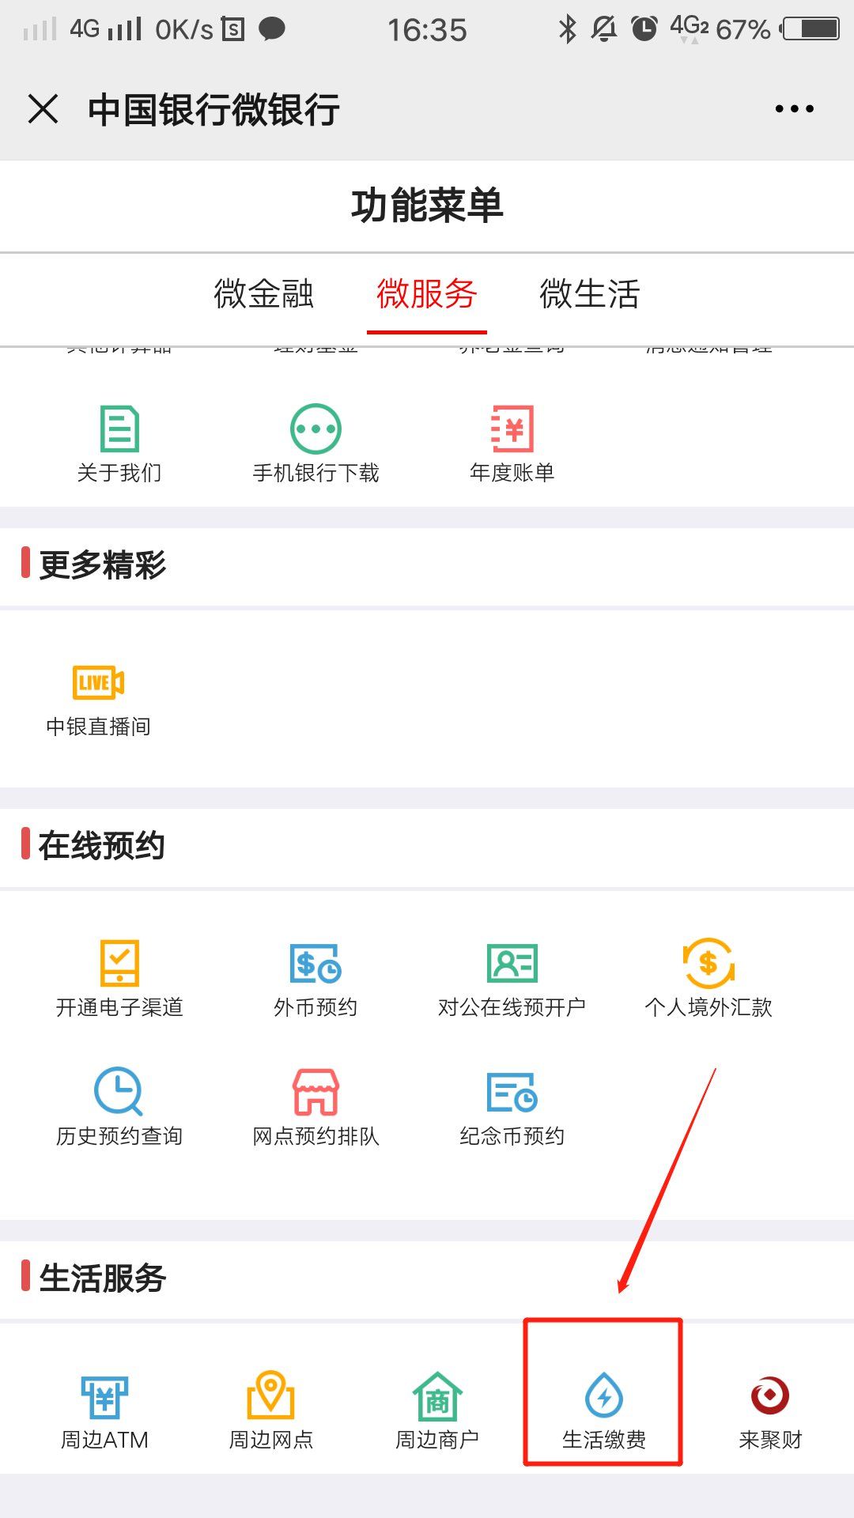Open the three-dot more options menu
Screen dimensions: 854x1518
(x=795, y=108)
